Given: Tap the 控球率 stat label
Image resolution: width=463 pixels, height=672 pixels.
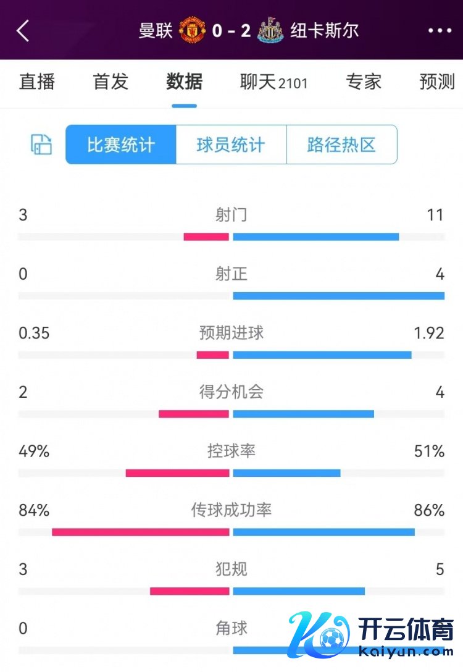Looking at the screenshot, I should tap(231, 451).
